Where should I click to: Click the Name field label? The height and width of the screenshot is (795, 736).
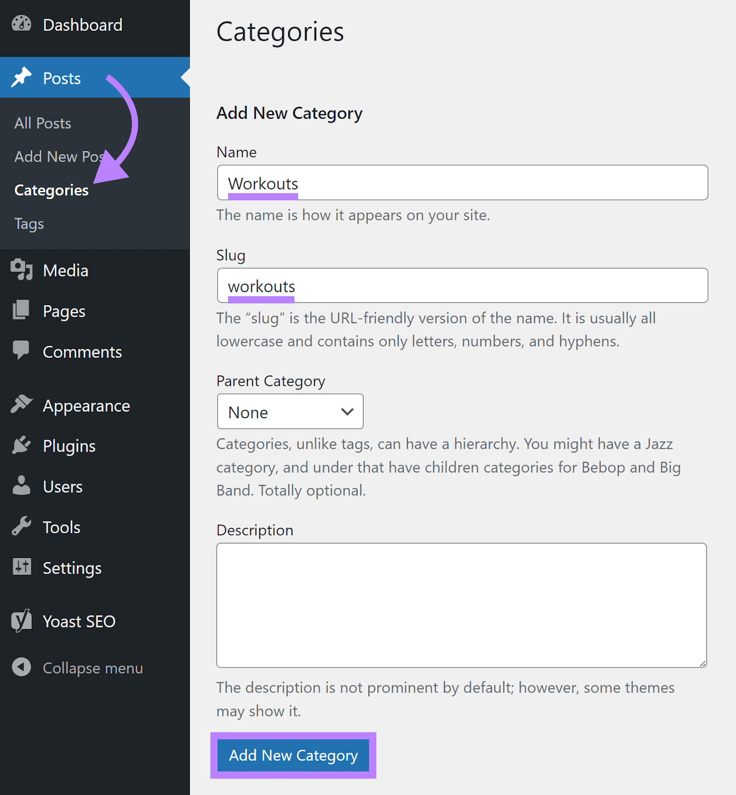coord(237,153)
